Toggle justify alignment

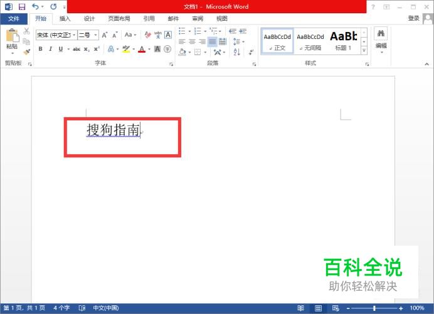[x=212, y=42]
